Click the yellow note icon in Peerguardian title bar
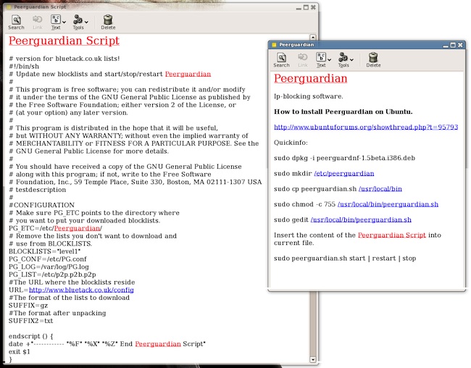 coord(274,45)
